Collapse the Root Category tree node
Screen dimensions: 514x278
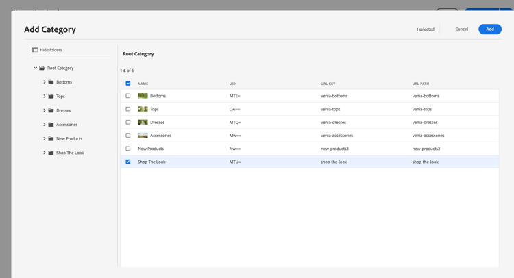(36, 68)
